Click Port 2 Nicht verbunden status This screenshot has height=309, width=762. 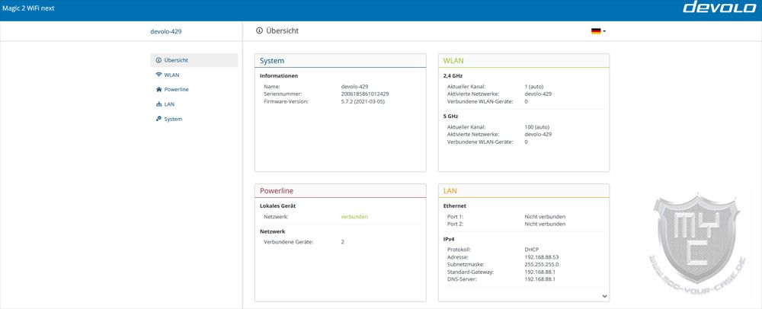545,224
